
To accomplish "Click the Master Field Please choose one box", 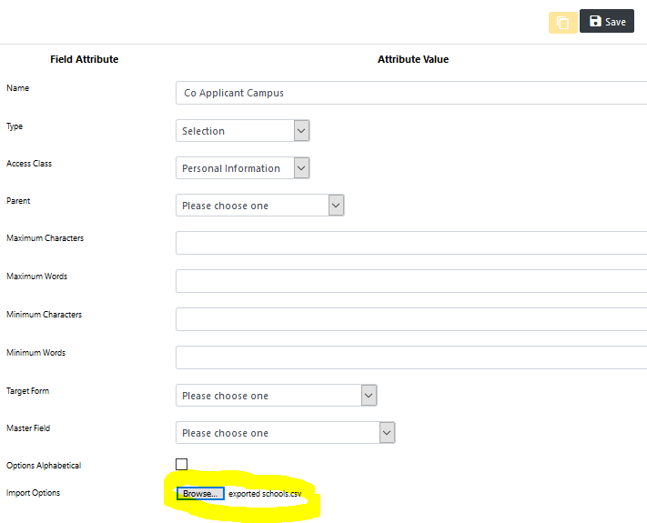I will click(286, 433).
